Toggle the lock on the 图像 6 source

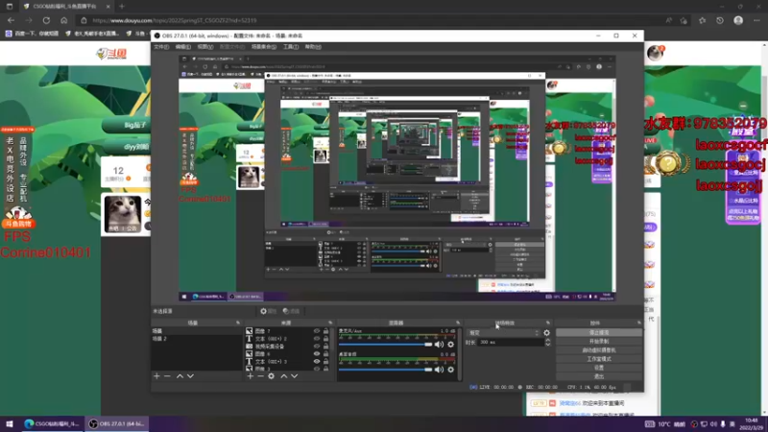(325, 353)
